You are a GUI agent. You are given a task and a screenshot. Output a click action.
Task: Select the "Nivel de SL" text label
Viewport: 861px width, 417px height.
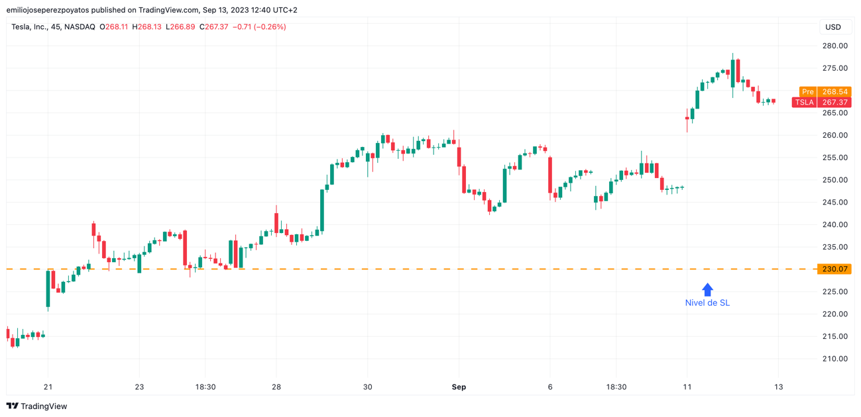(707, 303)
